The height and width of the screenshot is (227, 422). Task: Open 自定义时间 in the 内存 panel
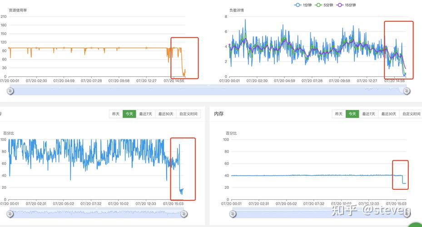click(x=411, y=114)
